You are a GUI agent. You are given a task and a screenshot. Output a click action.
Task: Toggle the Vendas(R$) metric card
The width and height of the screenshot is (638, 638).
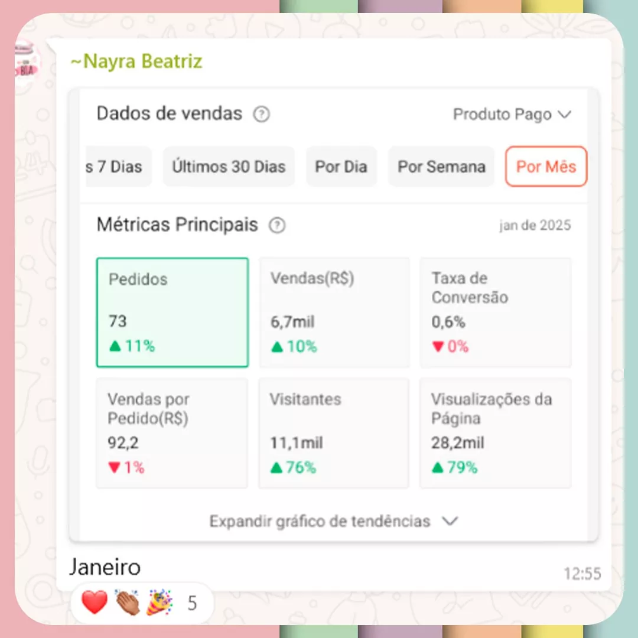point(334,313)
